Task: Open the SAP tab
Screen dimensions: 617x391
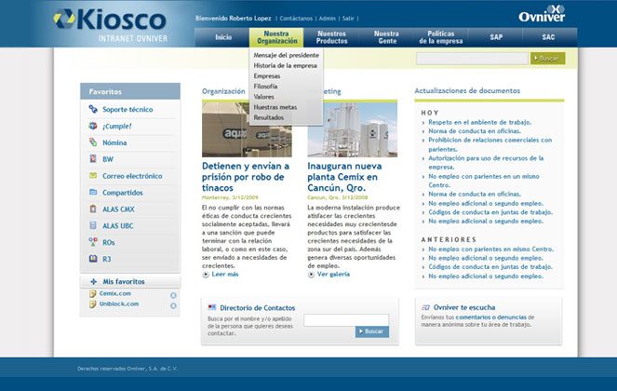Action: (496, 37)
